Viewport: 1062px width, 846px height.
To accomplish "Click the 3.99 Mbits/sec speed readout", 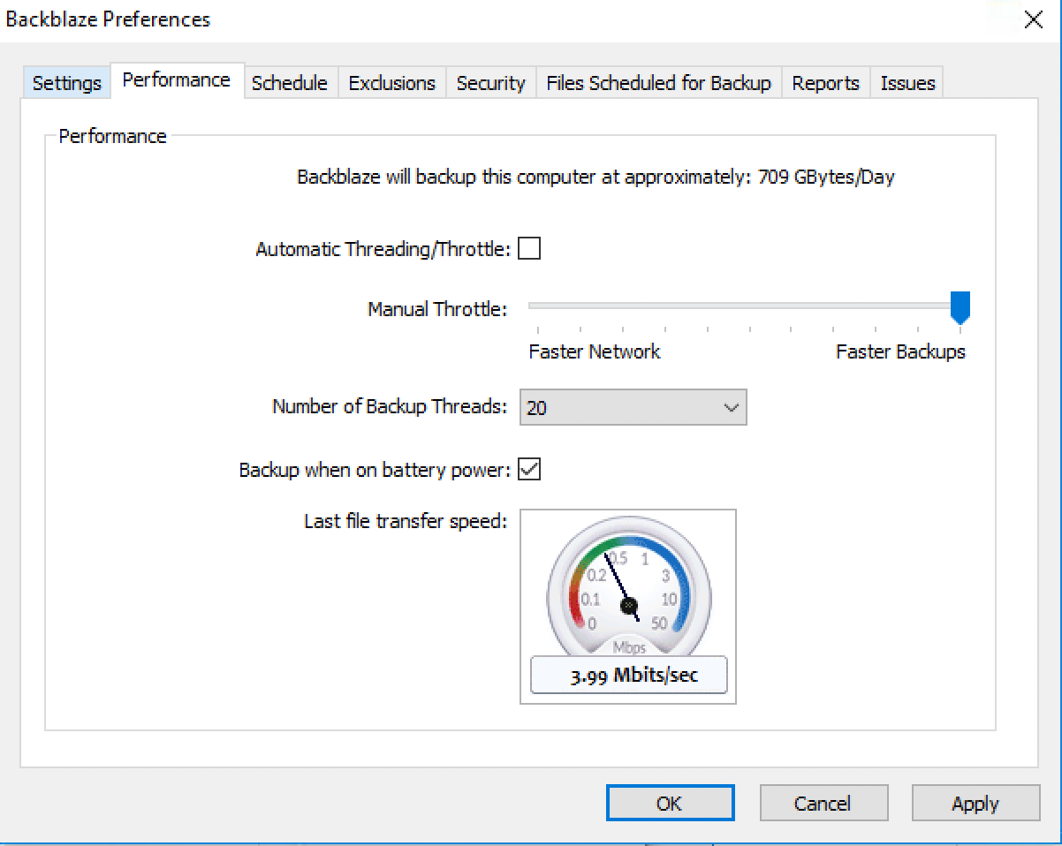I will tap(628, 676).
